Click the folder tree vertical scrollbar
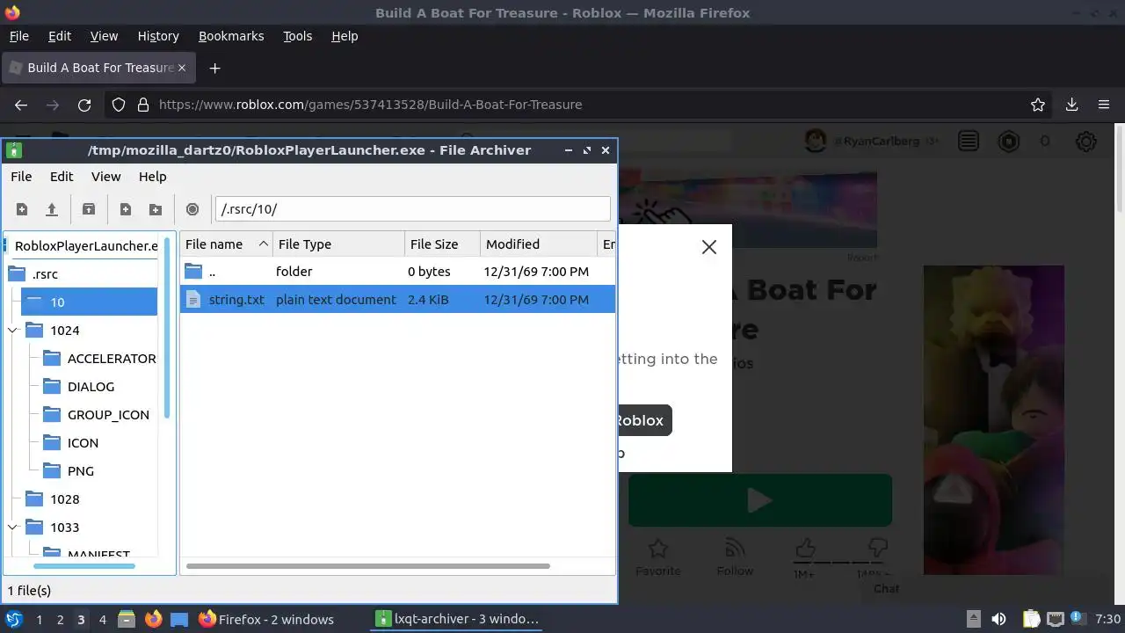Screen dimensions: 1125x633 coord(167,327)
